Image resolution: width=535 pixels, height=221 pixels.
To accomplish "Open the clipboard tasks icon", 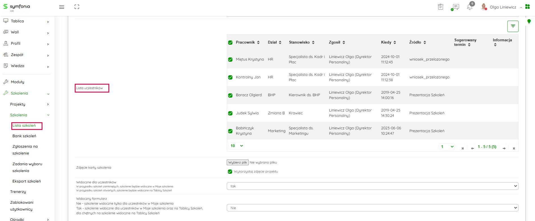I will 440,7.
